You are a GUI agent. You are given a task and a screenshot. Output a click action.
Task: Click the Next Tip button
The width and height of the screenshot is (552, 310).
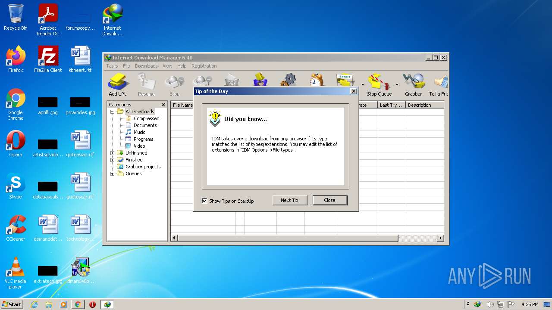(x=289, y=200)
